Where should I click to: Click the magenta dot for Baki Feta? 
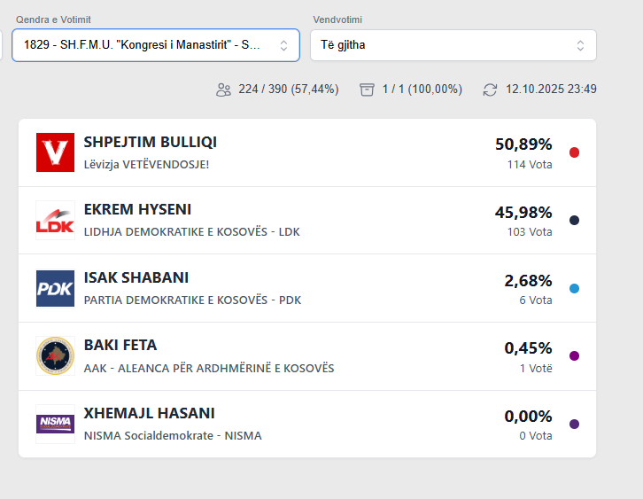pos(574,356)
